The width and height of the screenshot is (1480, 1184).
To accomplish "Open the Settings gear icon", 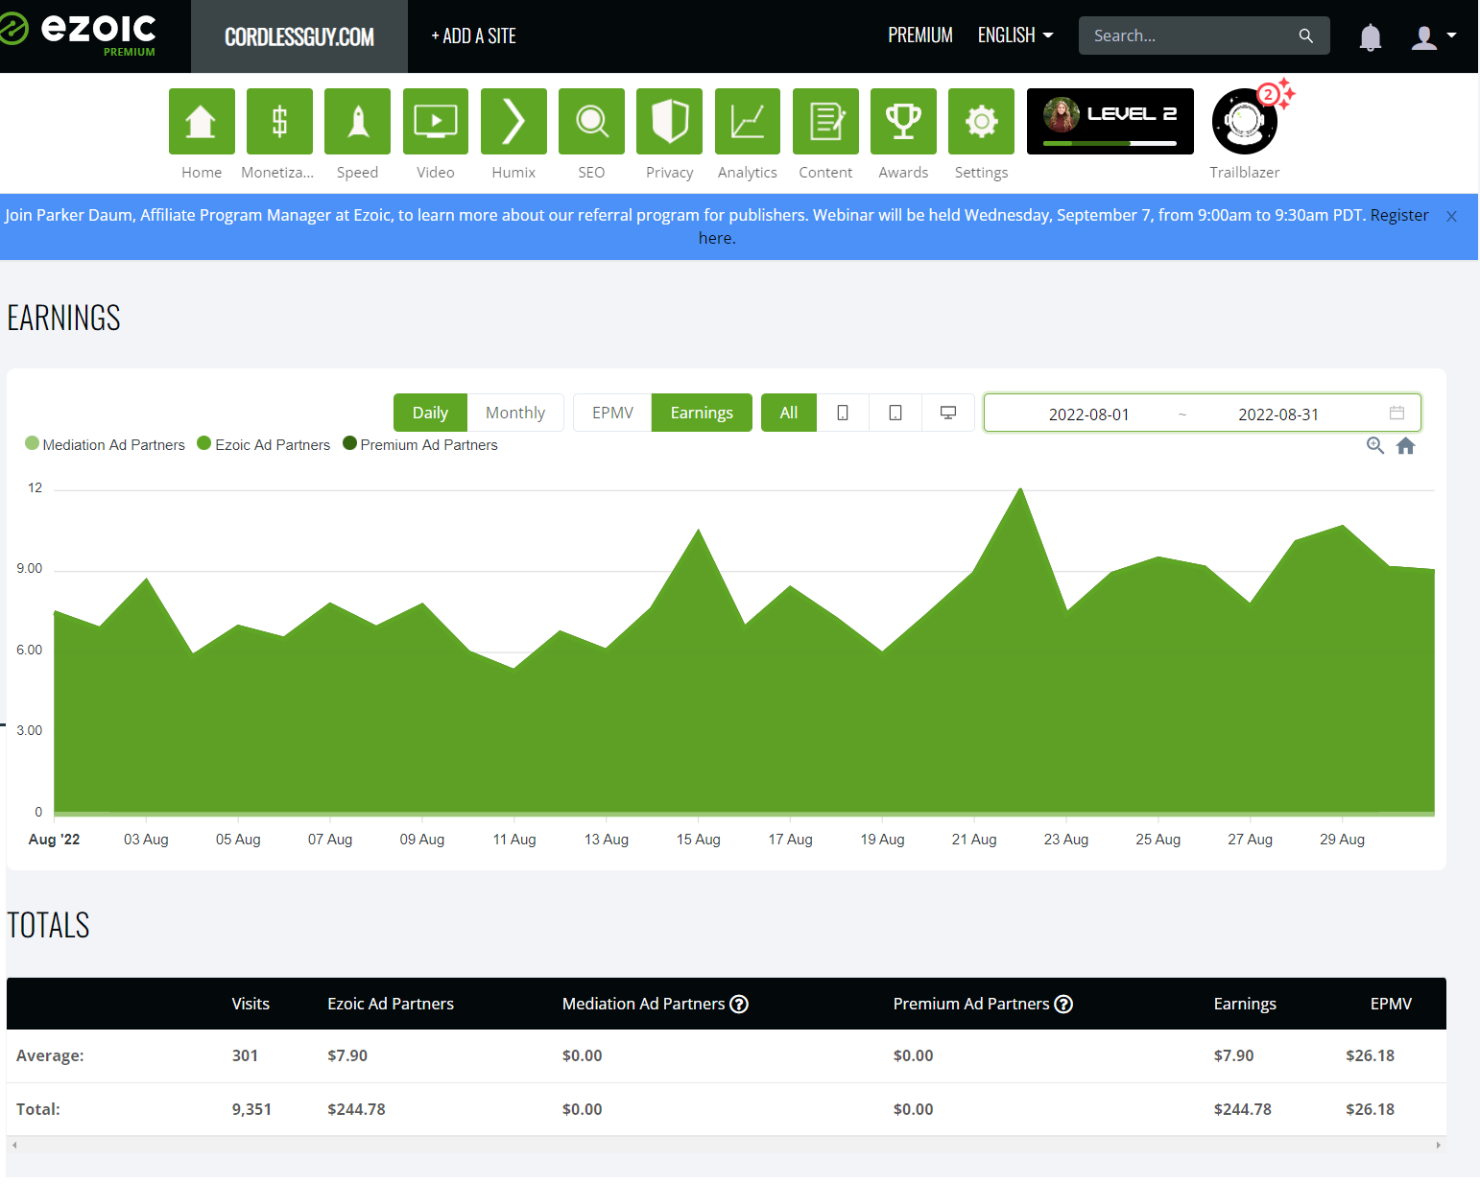I will (981, 121).
